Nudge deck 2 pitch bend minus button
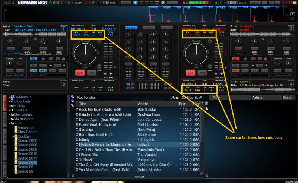The width and height of the screenshot is (298, 183). pos(216,74)
